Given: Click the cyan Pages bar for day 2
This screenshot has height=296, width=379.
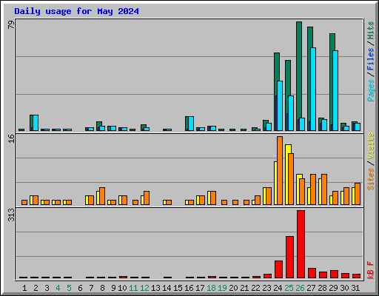Looking at the screenshot, I should click(x=36, y=123).
